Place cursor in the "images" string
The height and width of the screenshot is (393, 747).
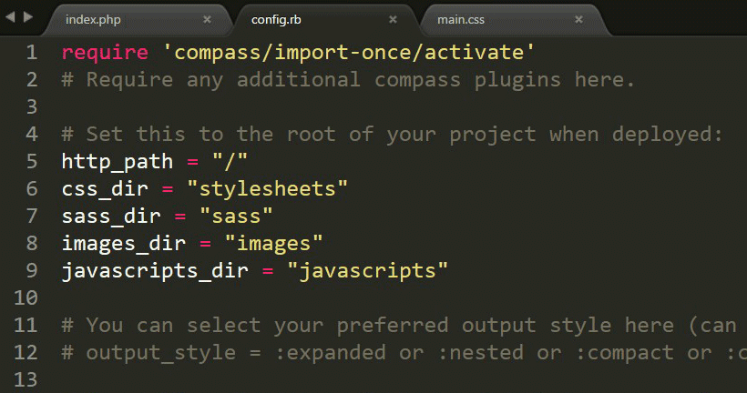pyautogui.click(x=275, y=244)
